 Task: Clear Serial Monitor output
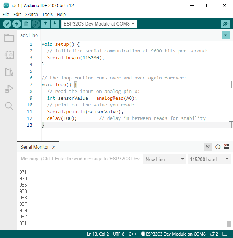(227, 146)
